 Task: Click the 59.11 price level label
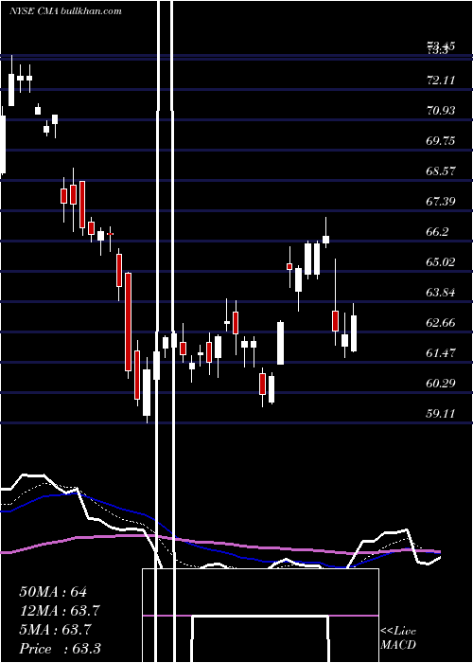coord(441,413)
